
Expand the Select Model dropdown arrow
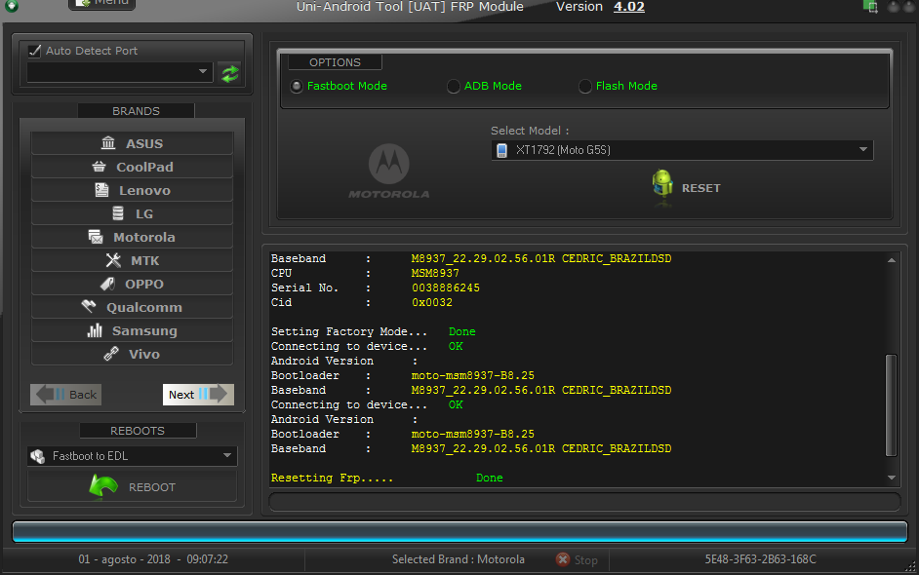[x=862, y=150]
